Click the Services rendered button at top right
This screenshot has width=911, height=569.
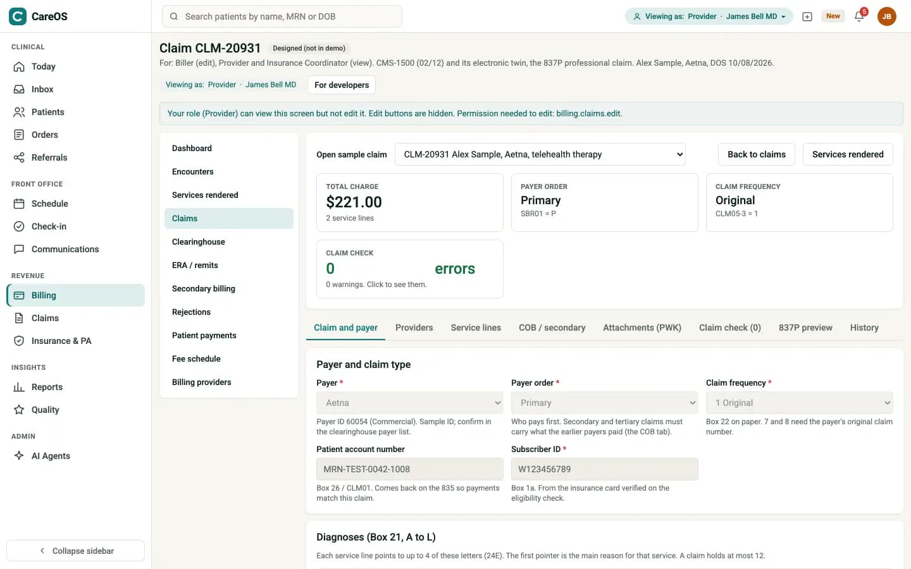(x=848, y=154)
